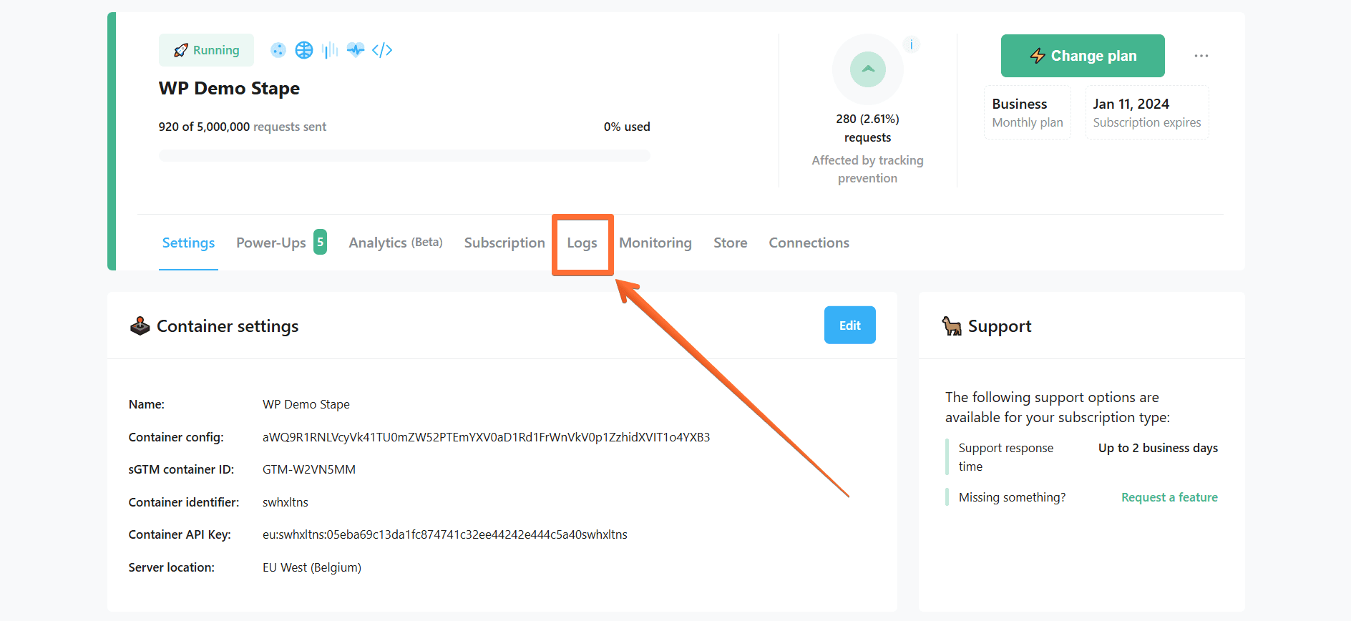Screen dimensions: 1351x621
Task: Open the Monitoring tab
Action: coord(655,243)
